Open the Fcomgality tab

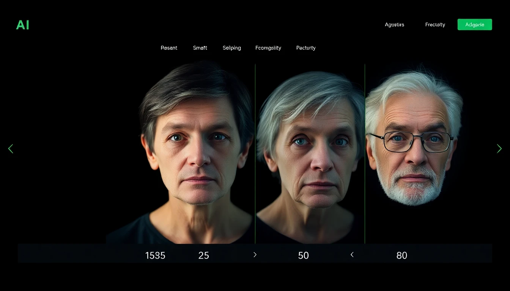point(268,48)
